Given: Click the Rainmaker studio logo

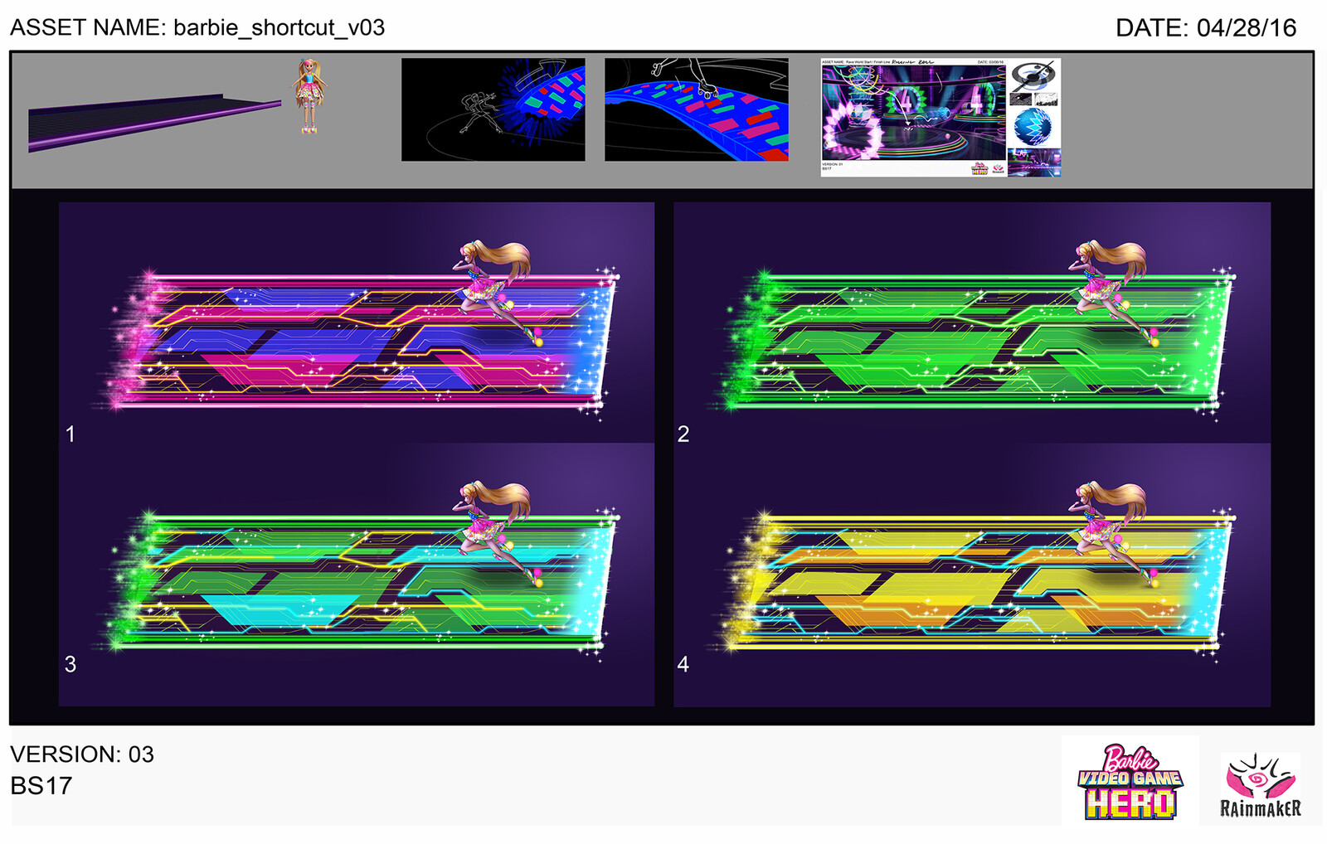Looking at the screenshot, I should click(x=1260, y=786).
